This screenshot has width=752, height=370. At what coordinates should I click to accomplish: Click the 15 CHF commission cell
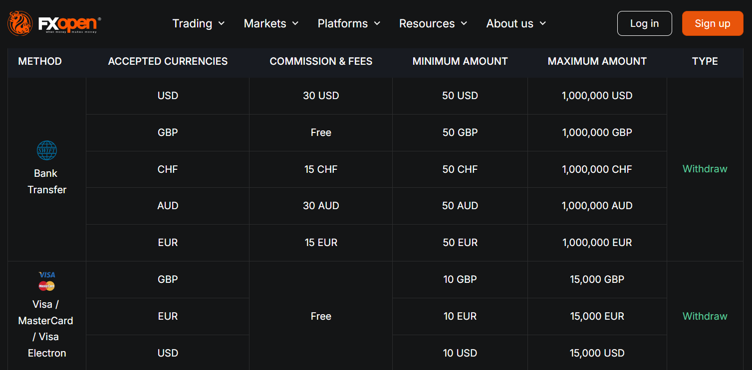(x=321, y=169)
